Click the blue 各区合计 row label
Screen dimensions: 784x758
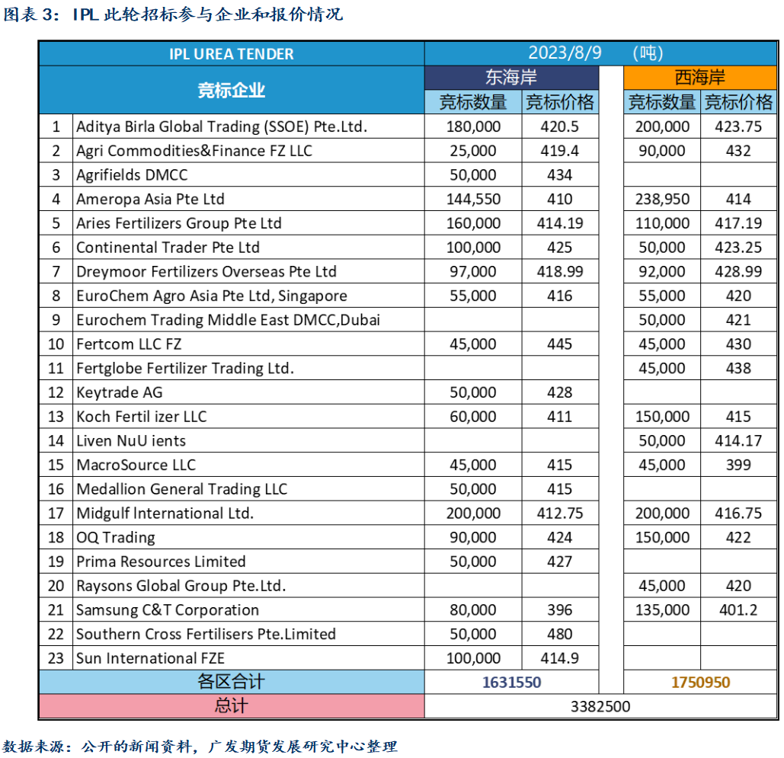point(231,682)
